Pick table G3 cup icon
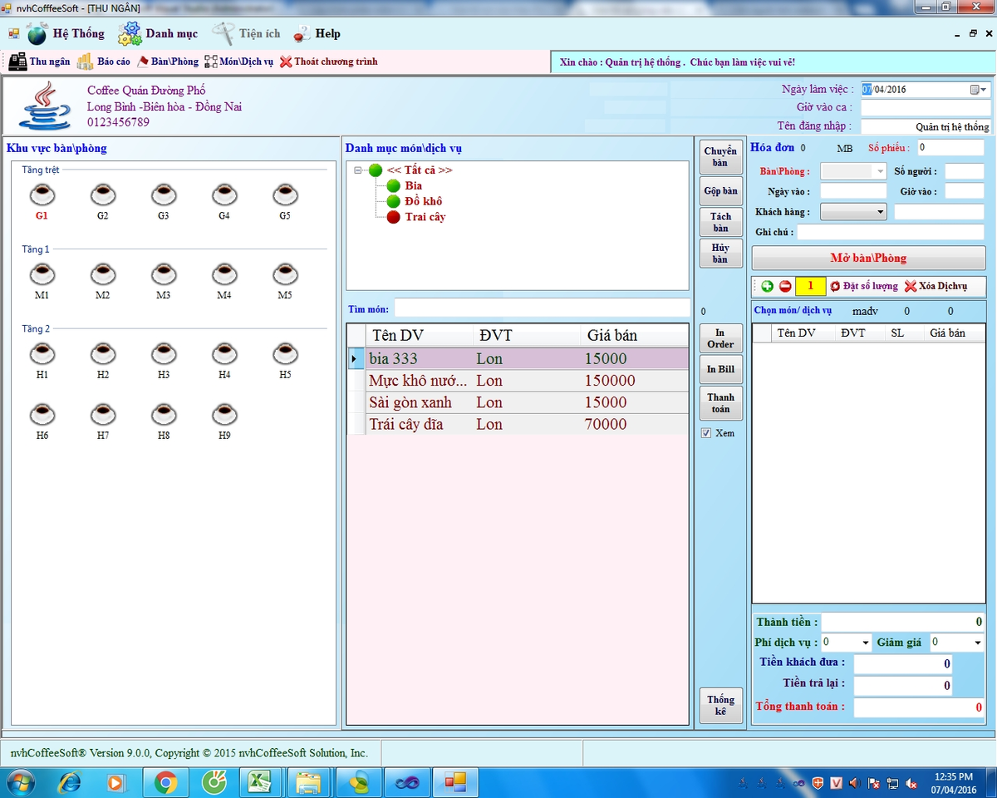Image resolution: width=997 pixels, height=798 pixels. click(x=164, y=195)
